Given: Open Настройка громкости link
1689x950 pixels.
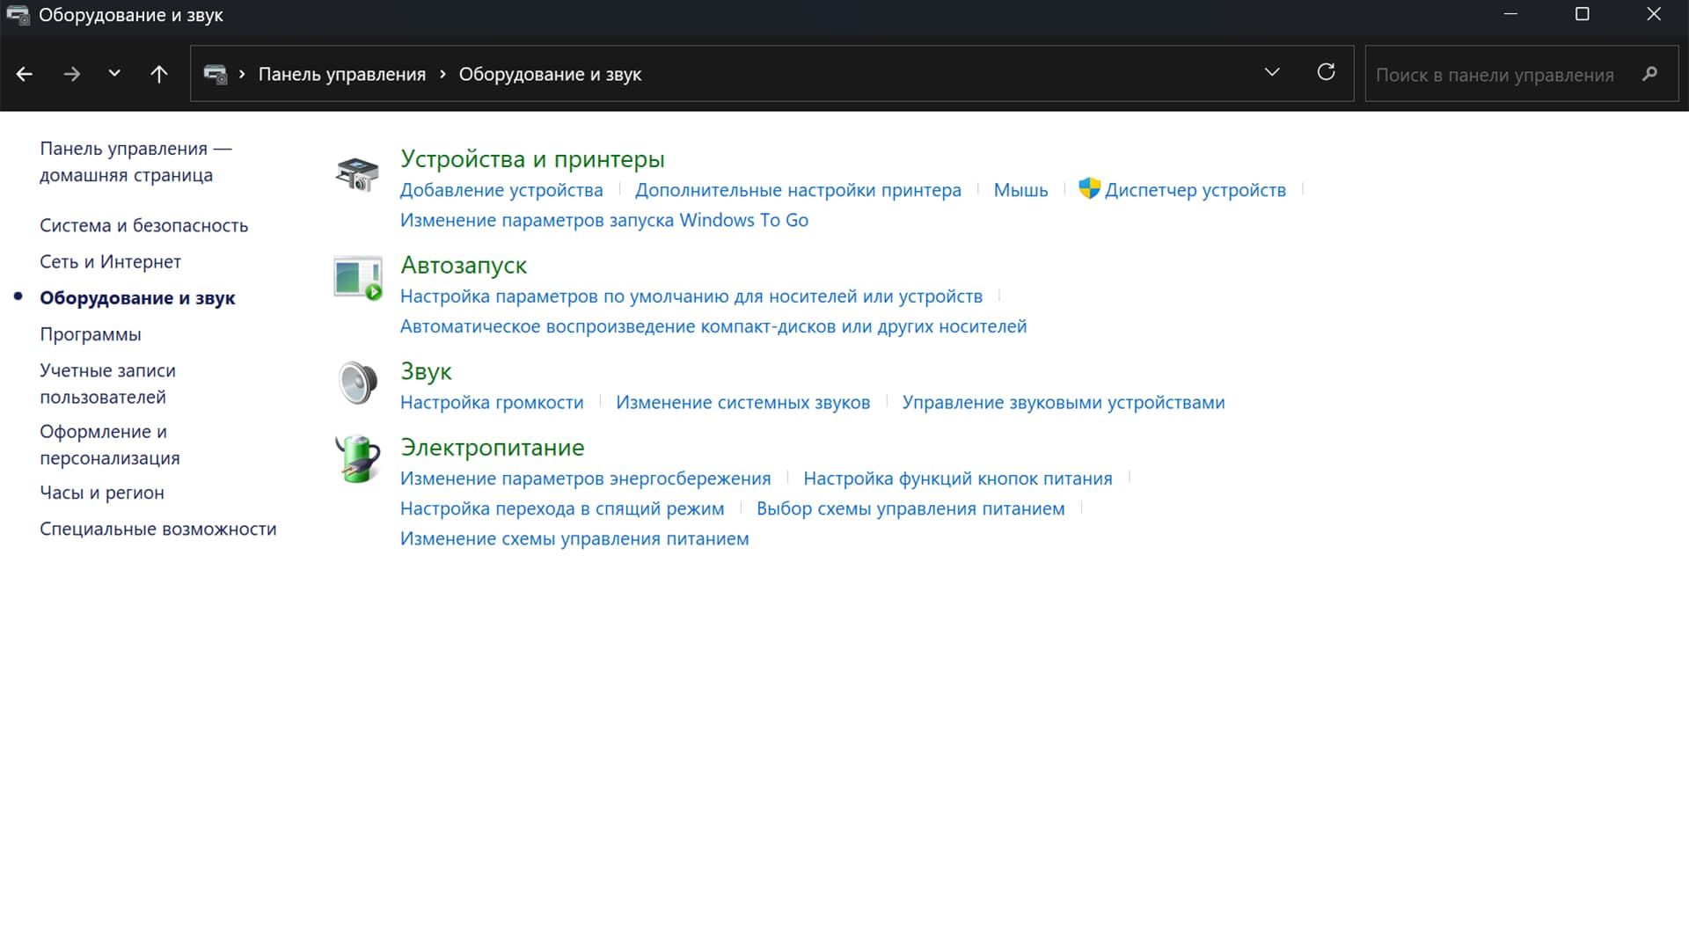Looking at the screenshot, I should tap(491, 403).
